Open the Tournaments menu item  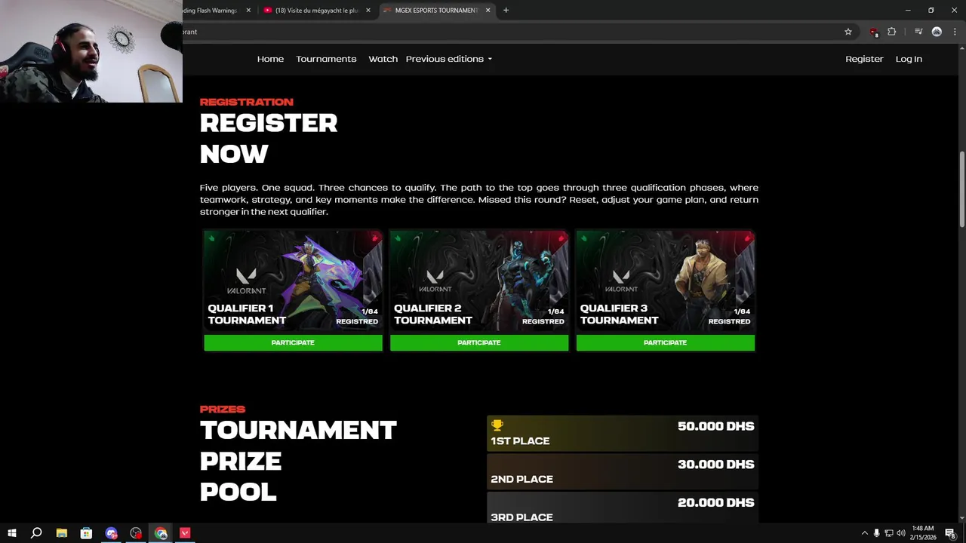coord(326,59)
